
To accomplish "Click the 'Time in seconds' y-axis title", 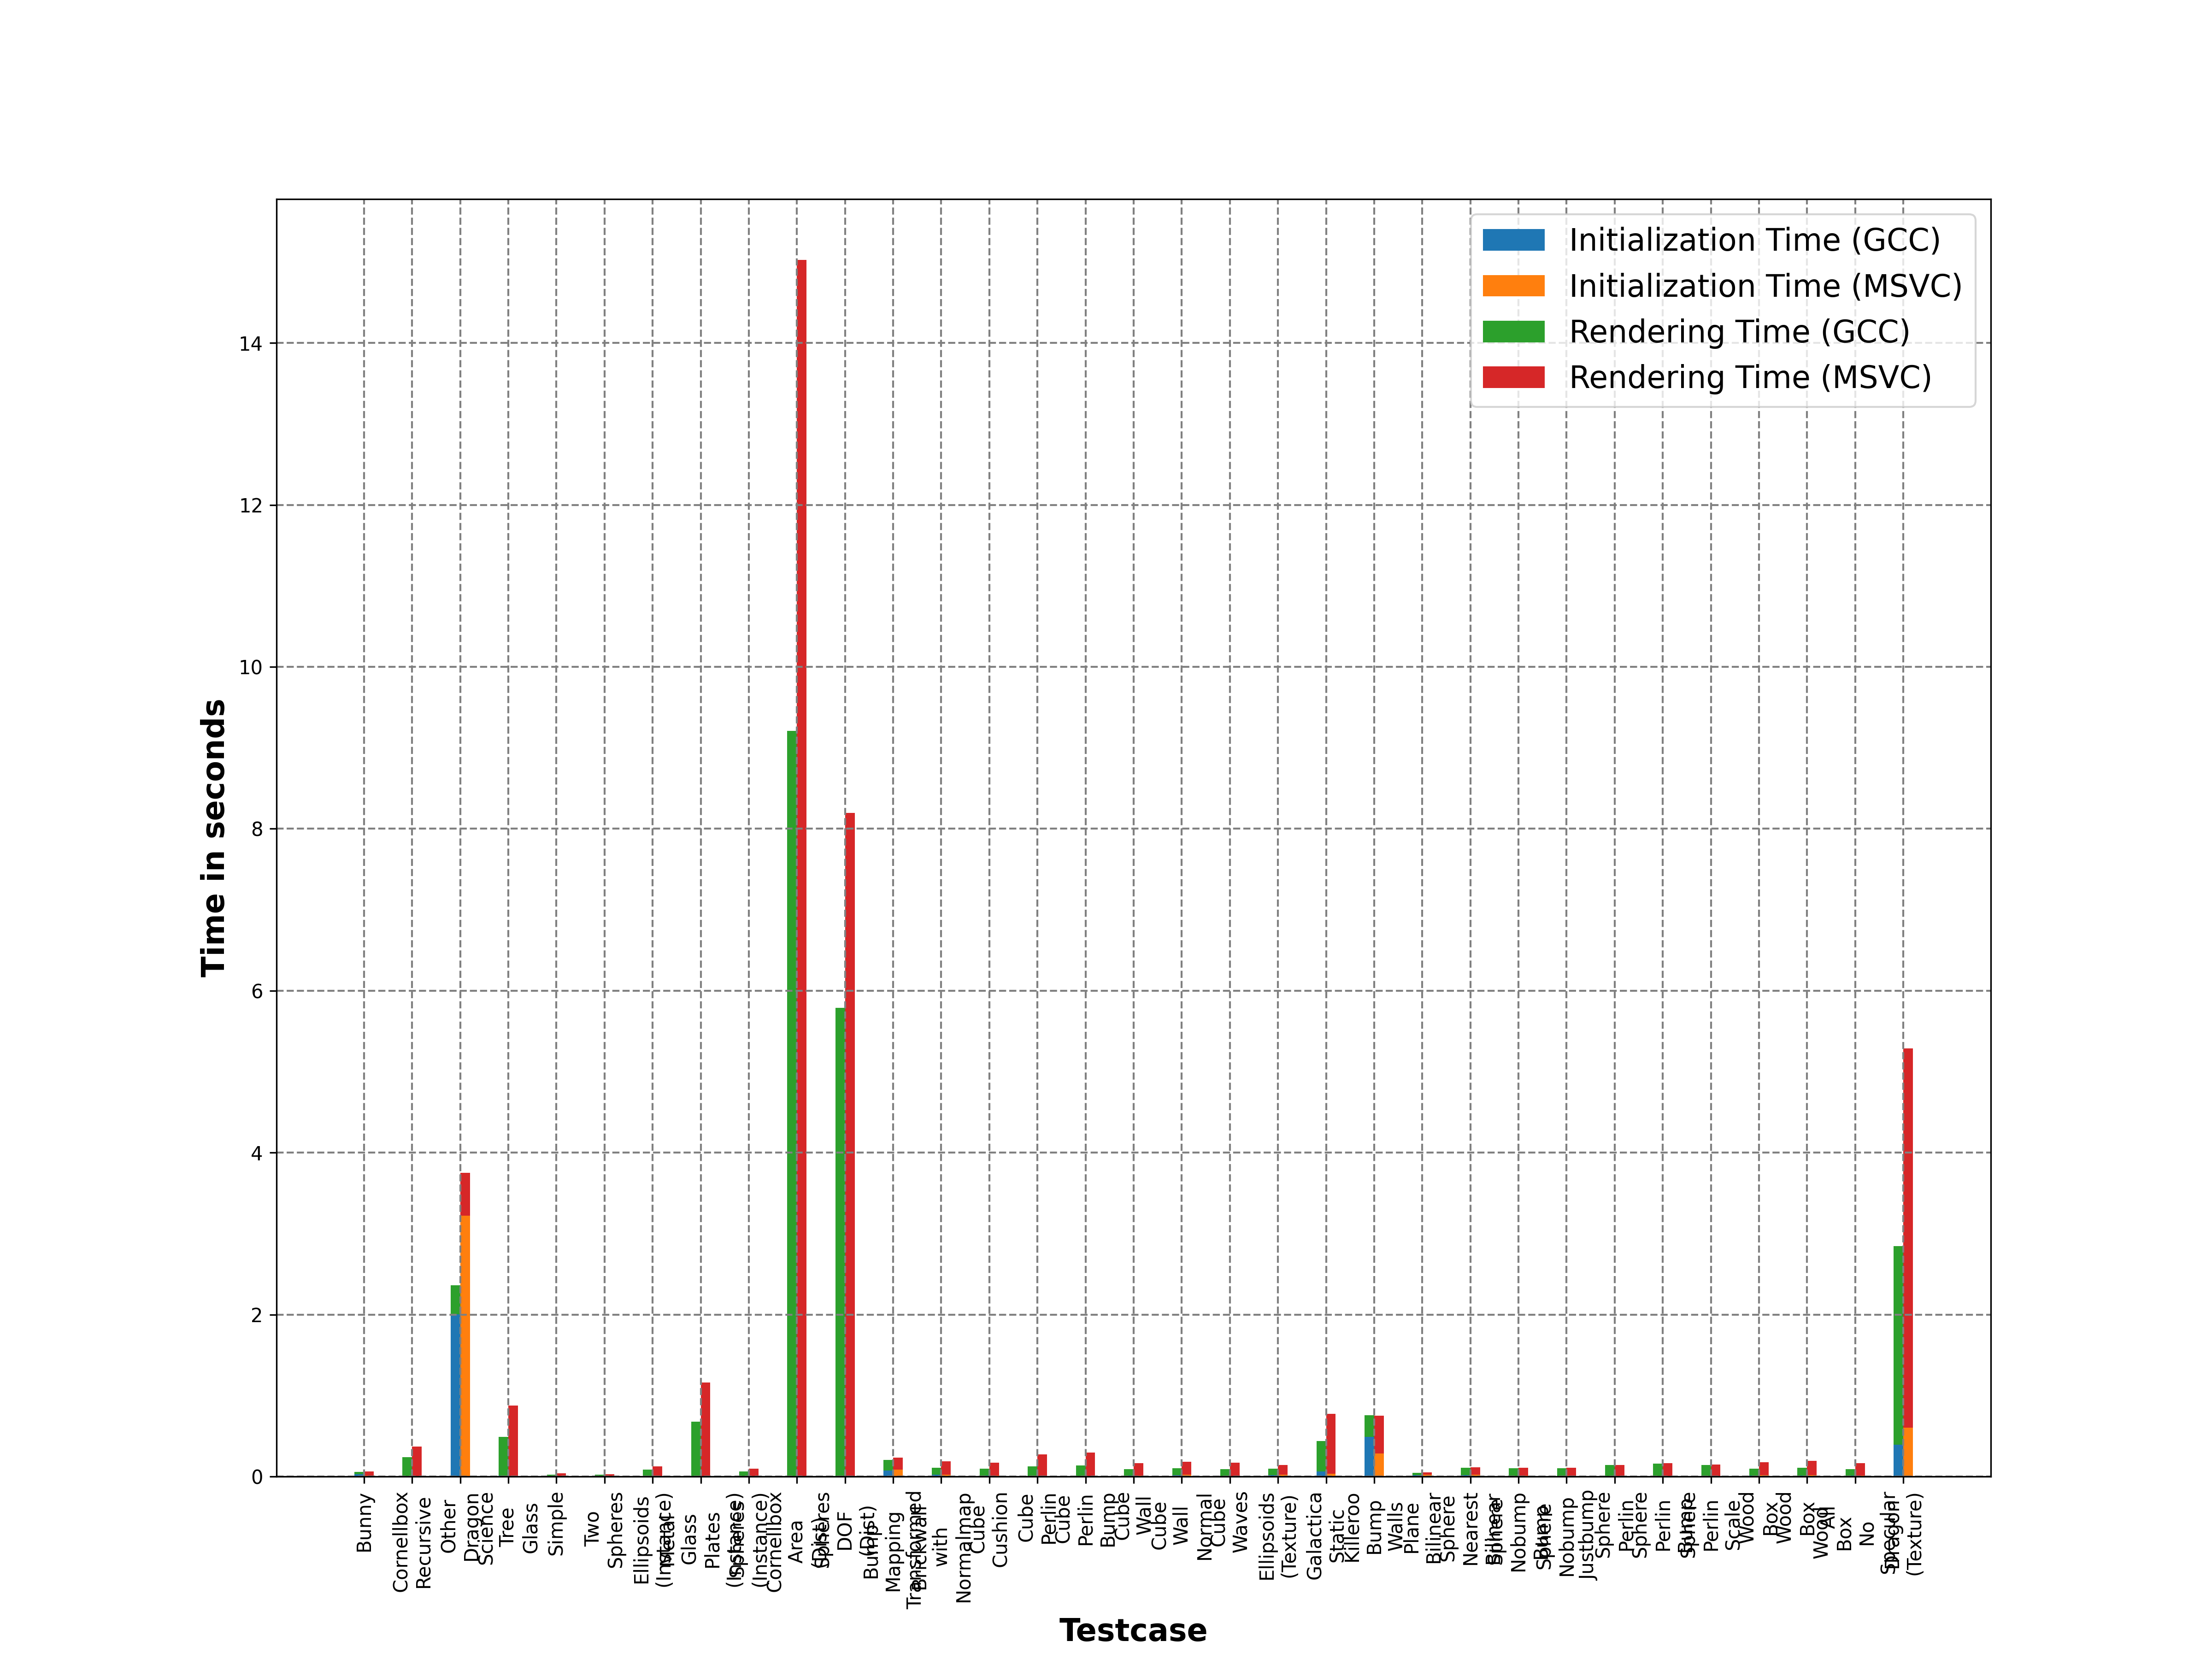I will tap(213, 838).
